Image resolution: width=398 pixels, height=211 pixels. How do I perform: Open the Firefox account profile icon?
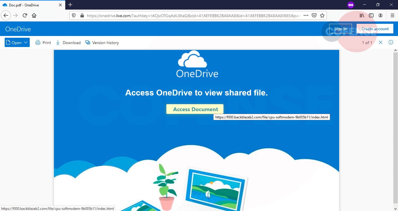[381, 15]
